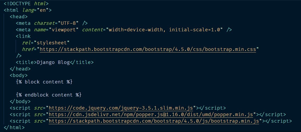
Task: Click the opening link tag
Action: (x=23, y=36)
